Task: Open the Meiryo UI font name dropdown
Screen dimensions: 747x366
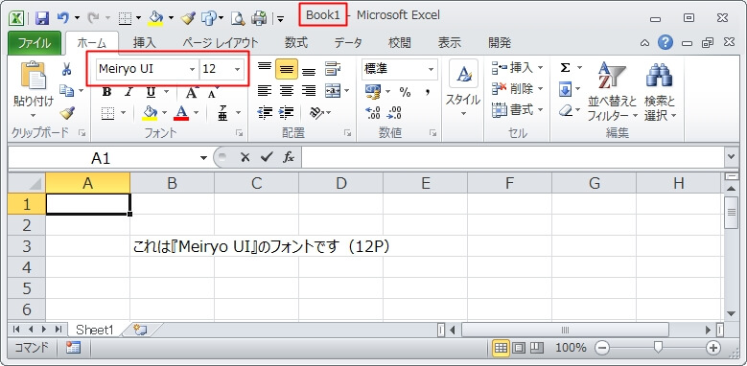Action: (192, 70)
